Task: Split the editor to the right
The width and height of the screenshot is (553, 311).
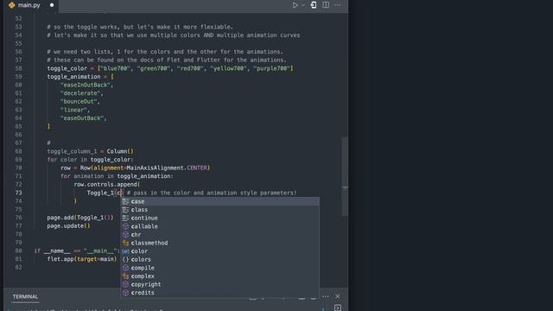Action: (326, 5)
